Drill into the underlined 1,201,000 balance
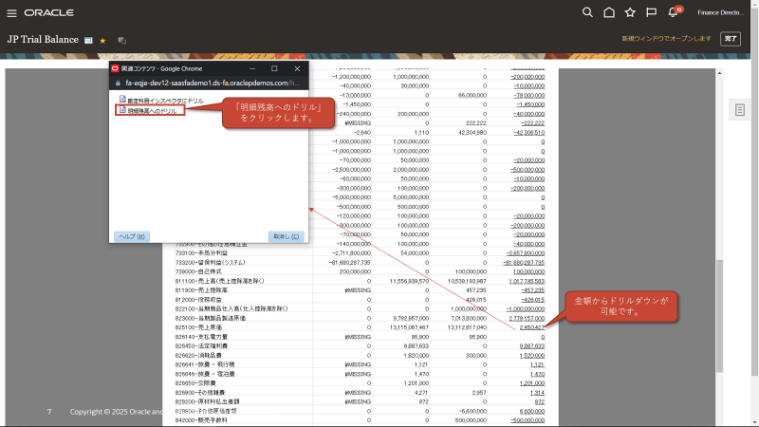Image resolution: width=759 pixels, height=427 pixels. click(x=532, y=383)
